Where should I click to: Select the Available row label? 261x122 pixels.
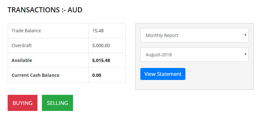[x=22, y=60]
